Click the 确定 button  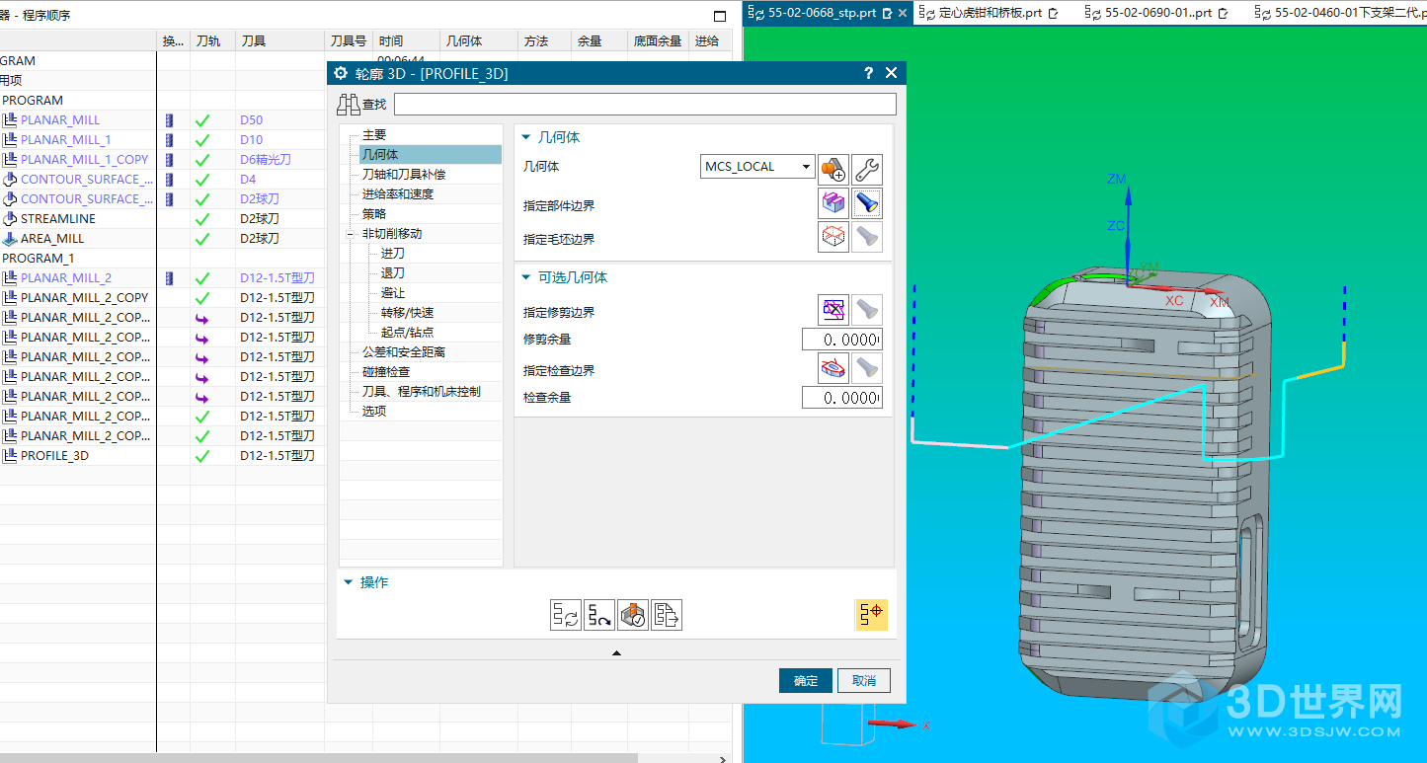pos(806,680)
